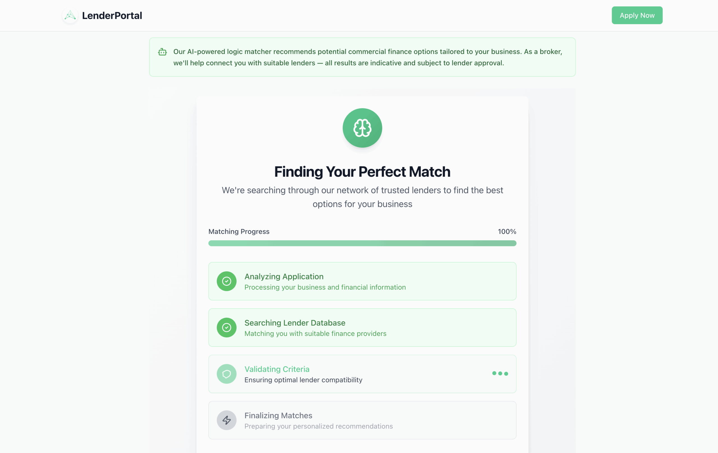Select the Analyzing Application step card
The image size is (718, 453).
coord(362,281)
